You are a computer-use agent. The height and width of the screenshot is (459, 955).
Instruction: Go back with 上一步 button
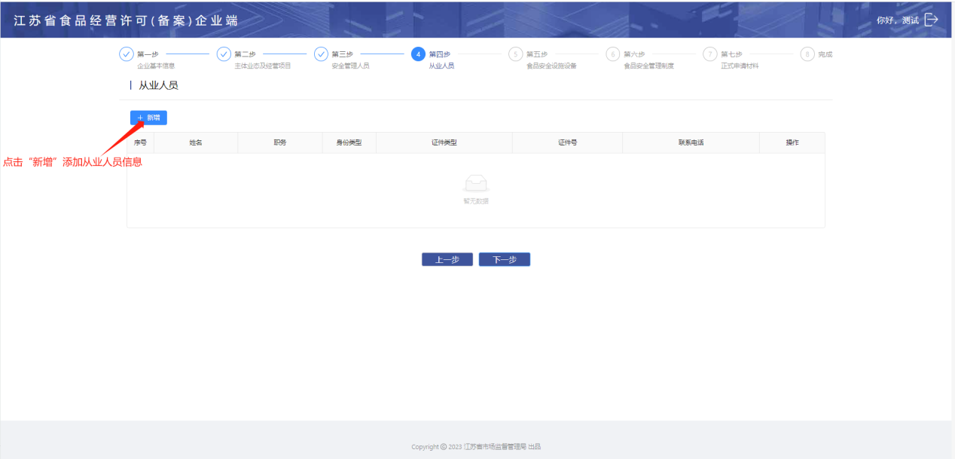click(447, 259)
